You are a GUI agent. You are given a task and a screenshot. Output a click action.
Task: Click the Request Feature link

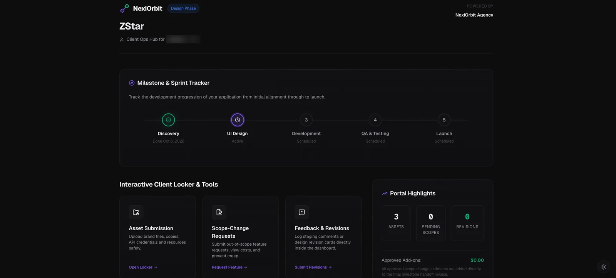coord(229,267)
